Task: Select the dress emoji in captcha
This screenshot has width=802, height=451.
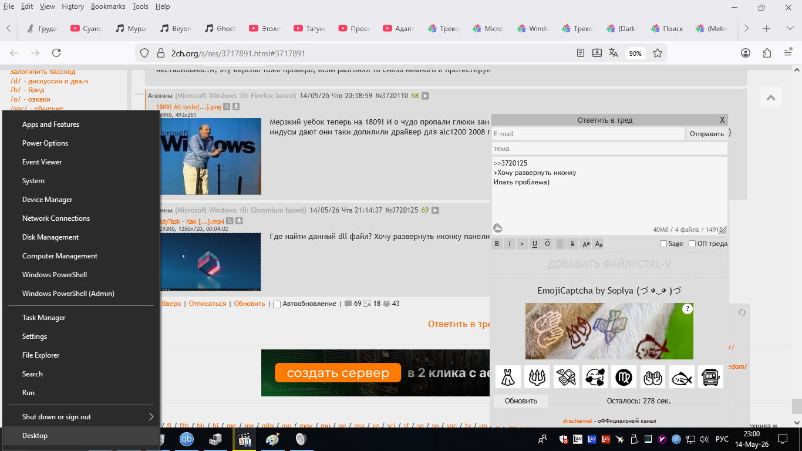Action: pos(508,377)
